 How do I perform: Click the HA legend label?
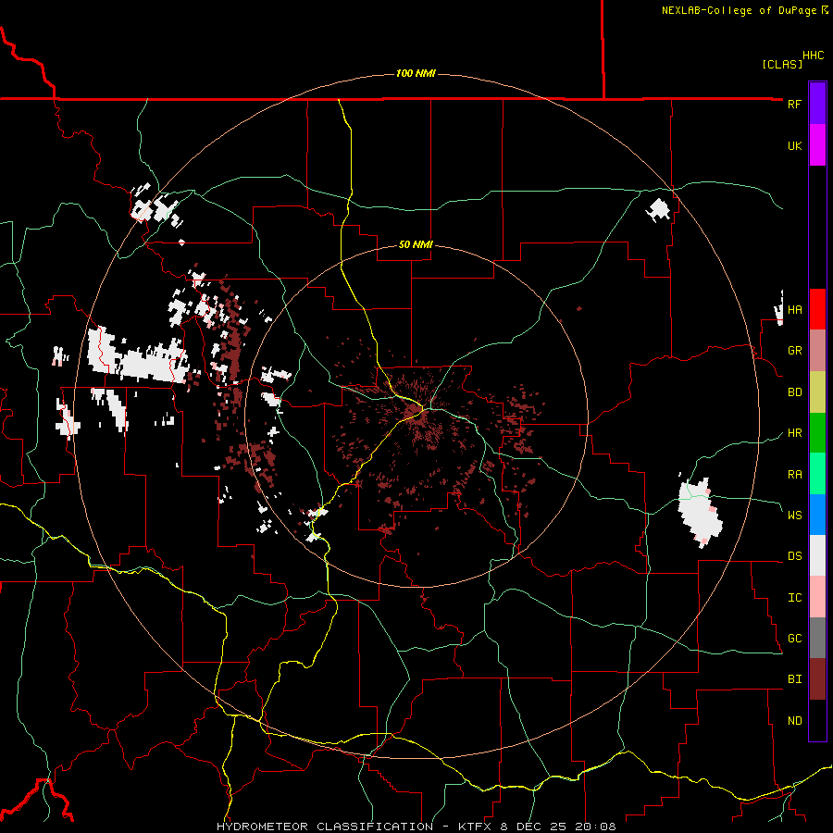[794, 309]
